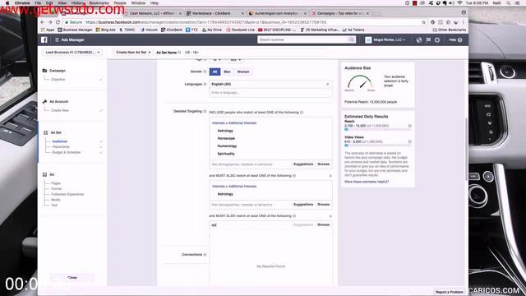526x296 pixels.
Task: Switch to the Analytics browser tab
Action: (x=277, y=13)
